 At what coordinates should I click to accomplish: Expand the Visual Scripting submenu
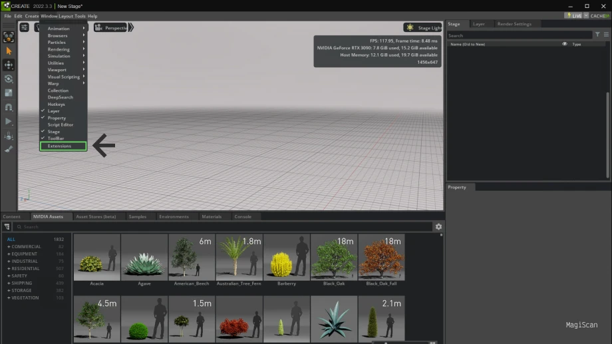click(63, 77)
